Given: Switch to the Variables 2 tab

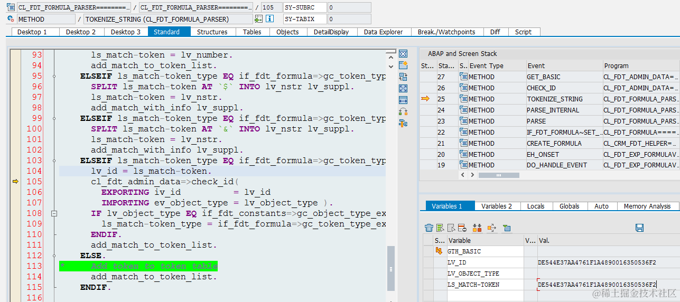Looking at the screenshot, I should [497, 206].
